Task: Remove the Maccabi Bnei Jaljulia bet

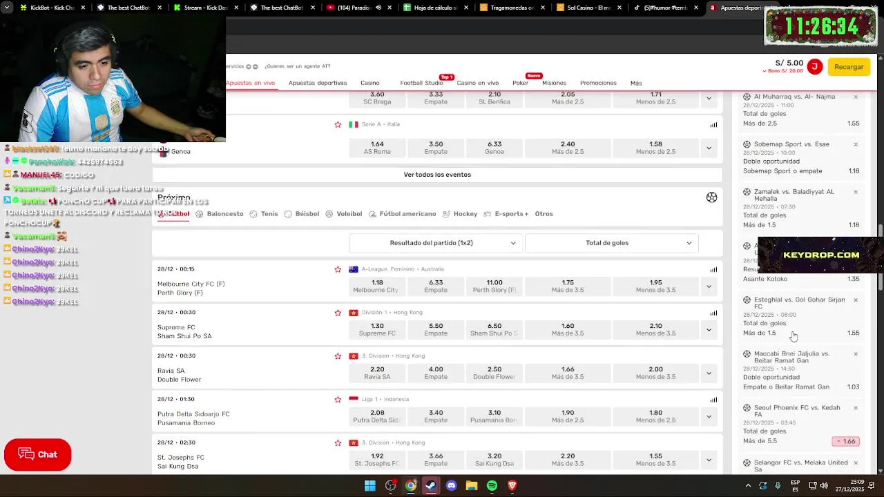Action: point(856,353)
